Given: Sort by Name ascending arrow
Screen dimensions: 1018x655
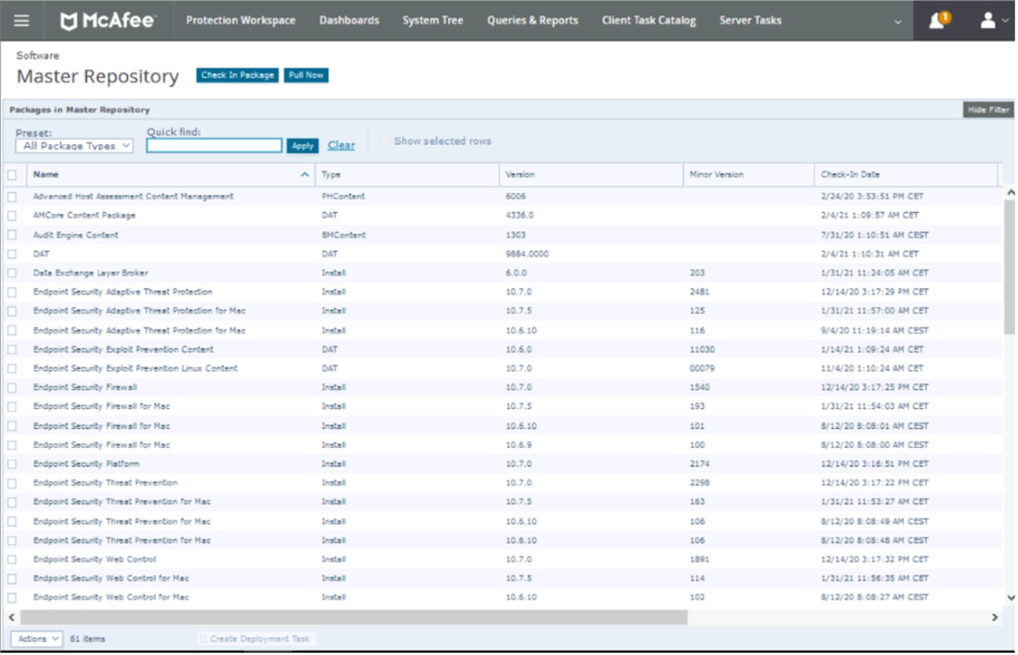Looking at the screenshot, I should pyautogui.click(x=305, y=175).
